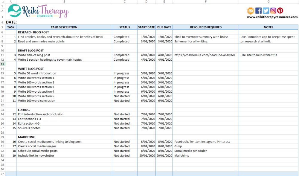
Task: Open the Pinterest icon
Action: 280,11
